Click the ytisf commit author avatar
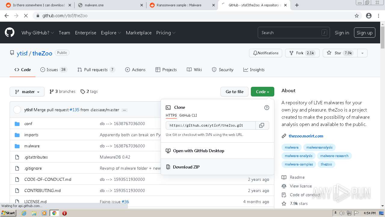385x217 pixels. point(17,110)
